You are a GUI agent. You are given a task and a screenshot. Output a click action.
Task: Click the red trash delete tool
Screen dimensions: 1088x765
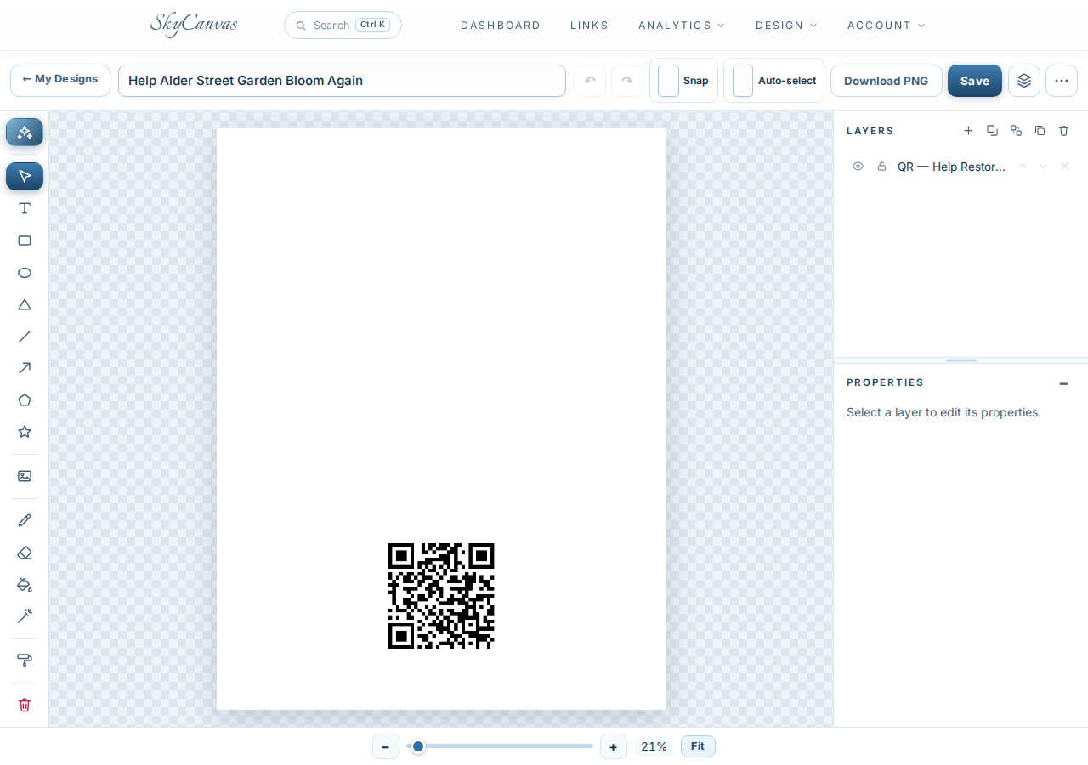[25, 705]
